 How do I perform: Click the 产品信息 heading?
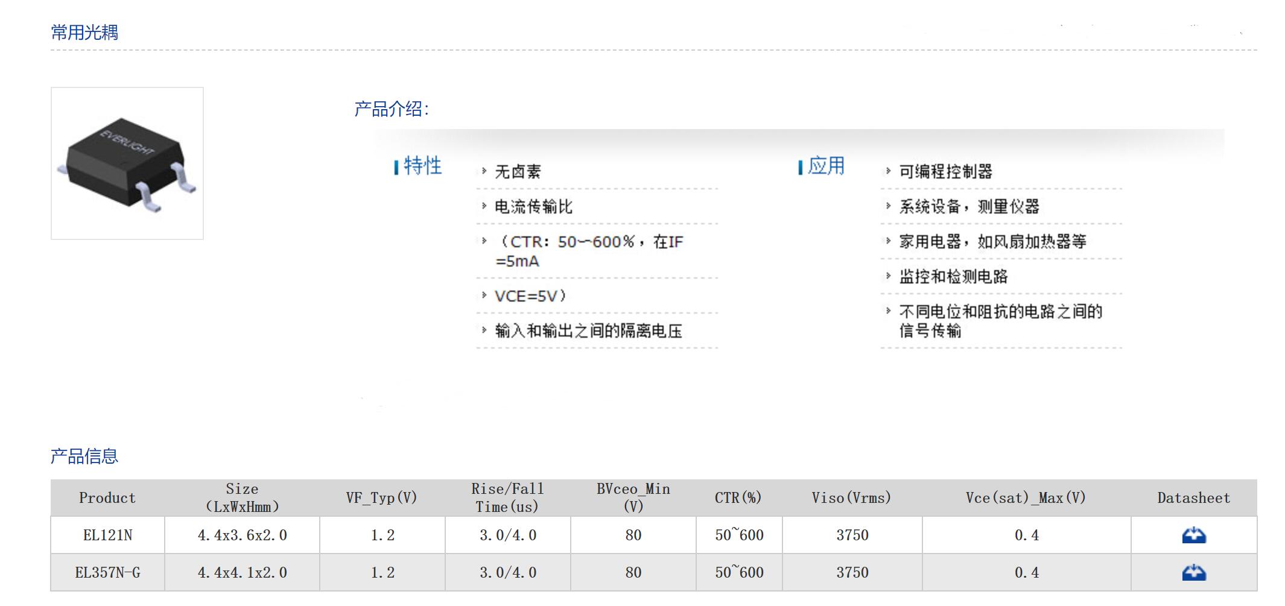pyautogui.click(x=84, y=456)
